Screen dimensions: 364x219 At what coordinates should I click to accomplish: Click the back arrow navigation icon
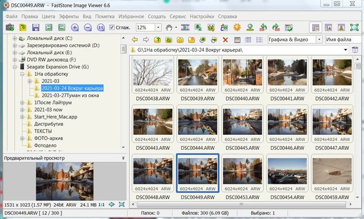[x=135, y=40]
